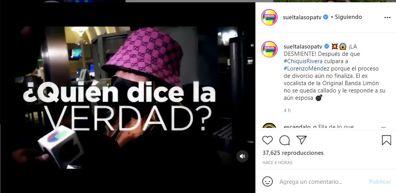
Task: Focus the 'Agrega un comentario' field
Action: [322, 182]
